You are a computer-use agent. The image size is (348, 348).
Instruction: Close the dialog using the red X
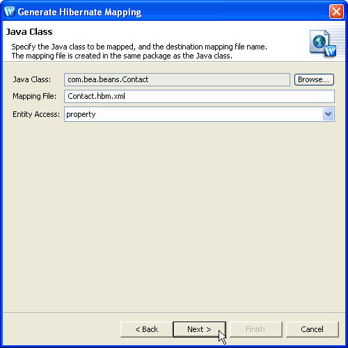pos(336,11)
